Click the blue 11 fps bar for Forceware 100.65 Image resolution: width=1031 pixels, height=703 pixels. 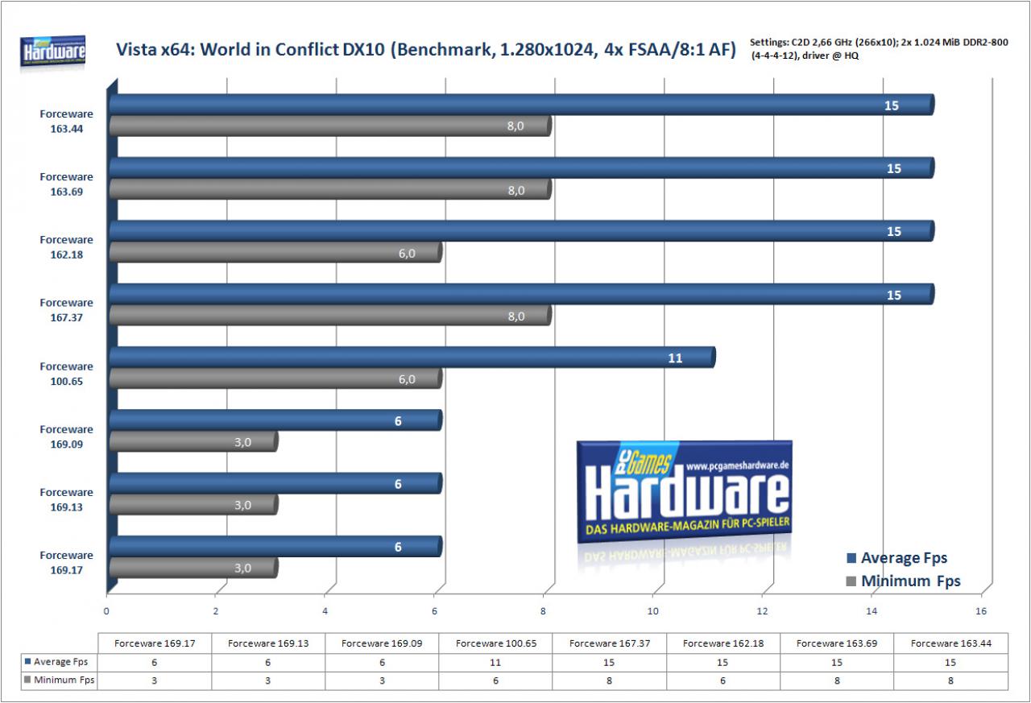click(412, 357)
